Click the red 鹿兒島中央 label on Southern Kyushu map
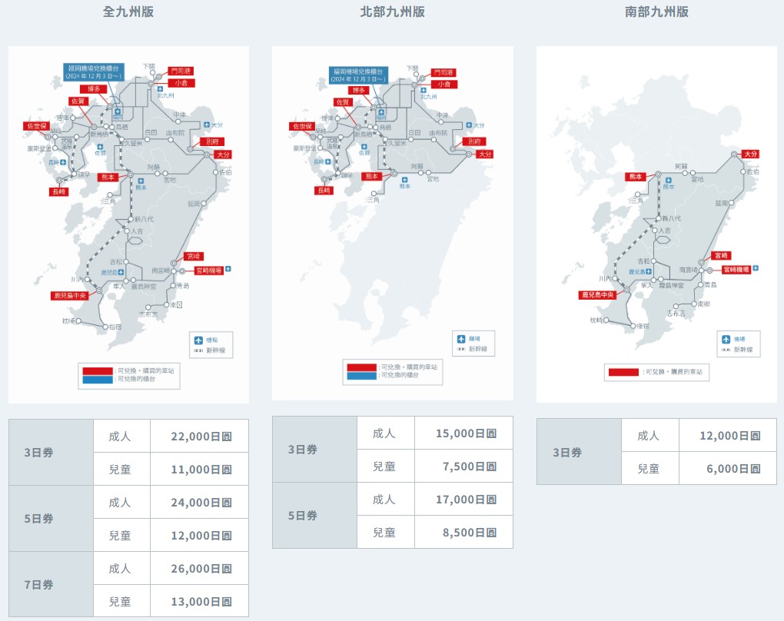Image resolution: width=784 pixels, height=621 pixels. 597,295
